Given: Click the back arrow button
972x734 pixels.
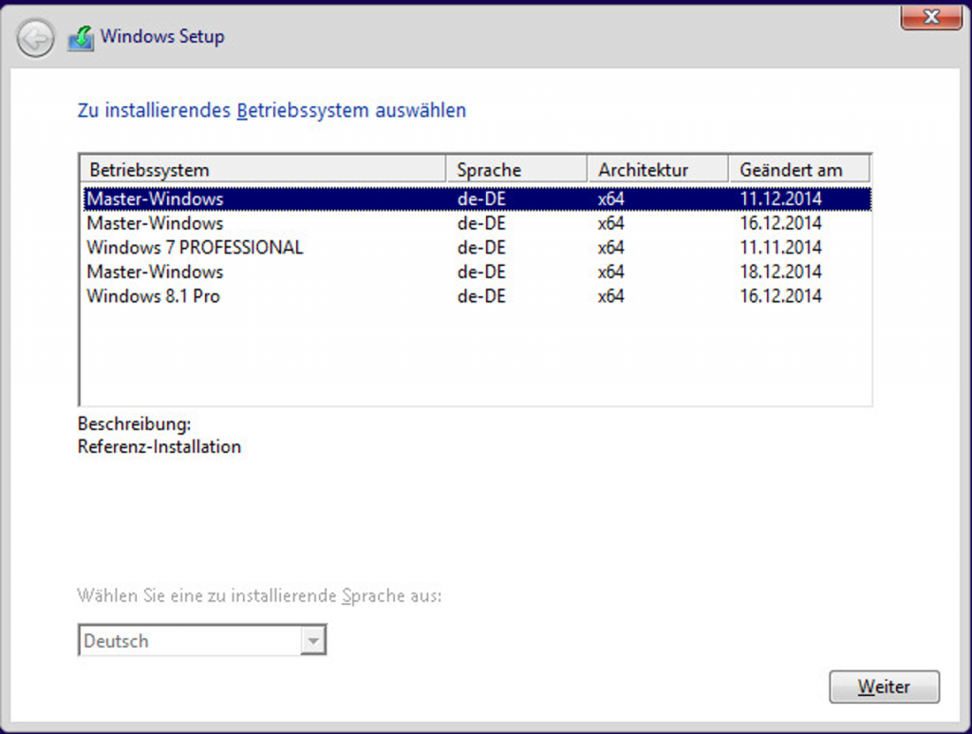Looking at the screenshot, I should coord(35,39).
